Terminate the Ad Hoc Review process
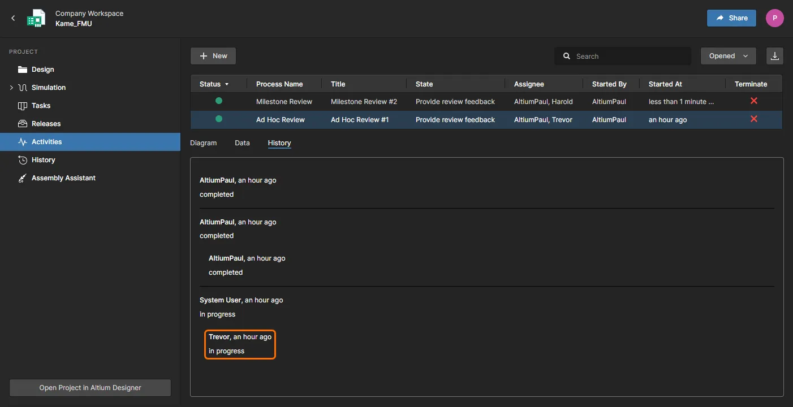Image resolution: width=793 pixels, height=407 pixels. (x=753, y=119)
